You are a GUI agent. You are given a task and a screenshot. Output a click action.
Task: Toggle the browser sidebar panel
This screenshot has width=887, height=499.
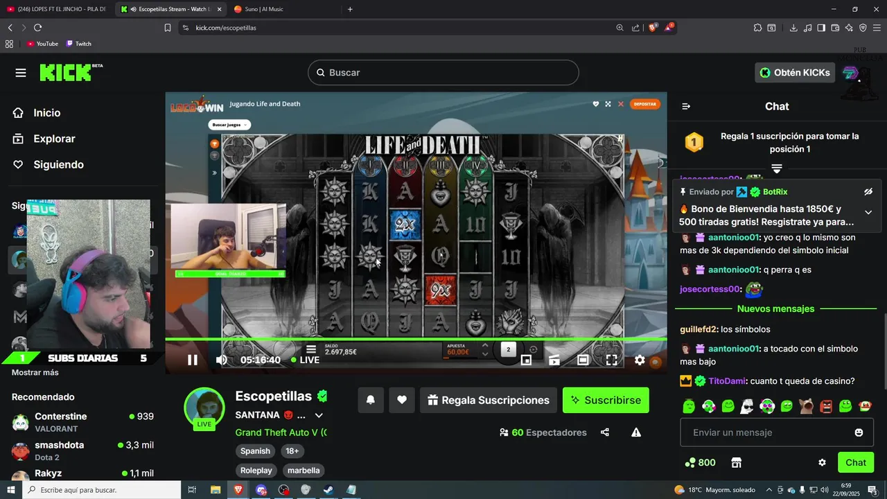821,28
